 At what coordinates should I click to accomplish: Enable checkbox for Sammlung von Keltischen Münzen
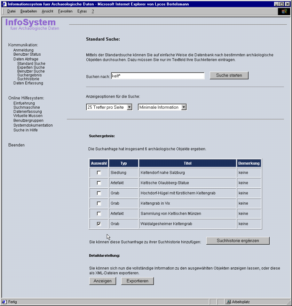tap(99, 214)
